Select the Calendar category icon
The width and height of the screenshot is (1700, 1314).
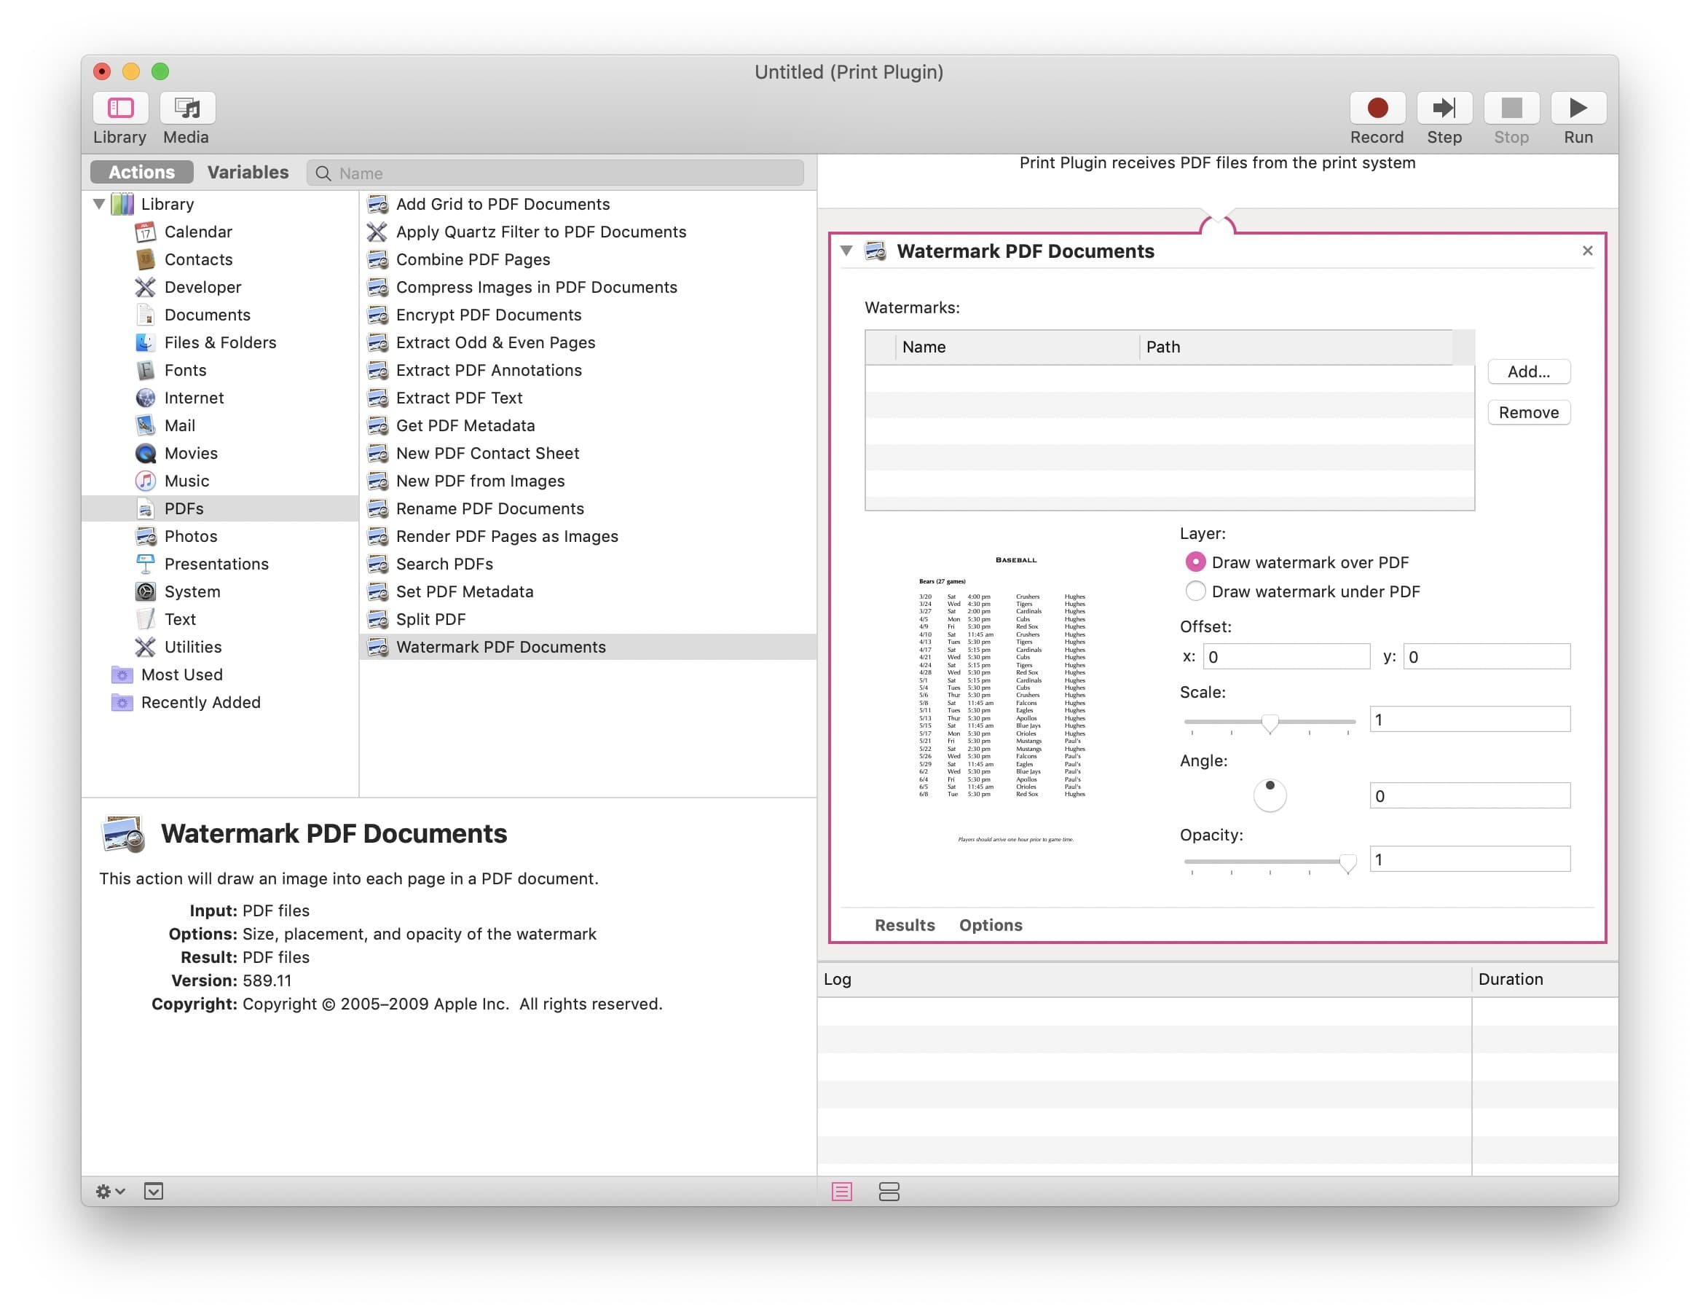tap(146, 232)
